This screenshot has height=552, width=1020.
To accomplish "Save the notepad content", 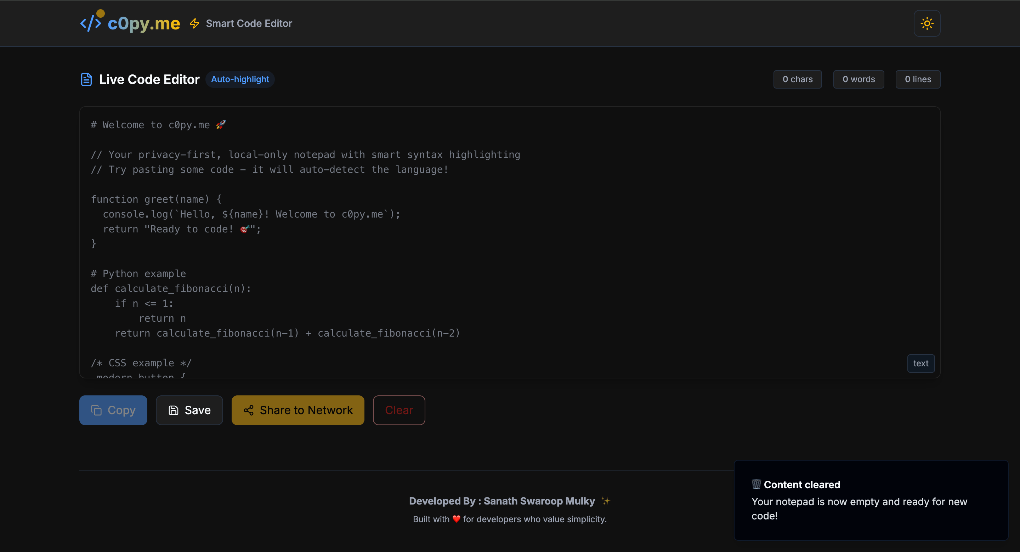I will tap(189, 410).
